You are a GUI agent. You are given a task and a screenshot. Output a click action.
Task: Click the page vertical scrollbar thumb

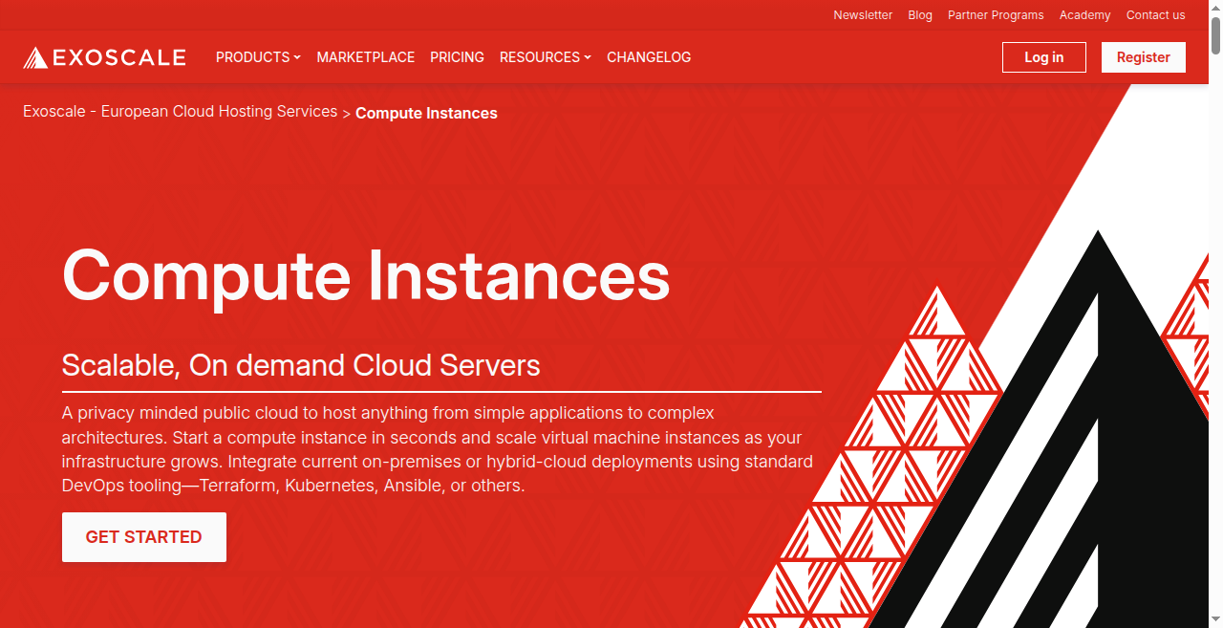click(x=1216, y=34)
